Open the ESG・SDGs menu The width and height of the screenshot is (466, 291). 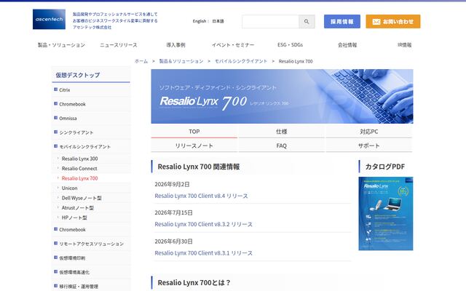(290, 45)
